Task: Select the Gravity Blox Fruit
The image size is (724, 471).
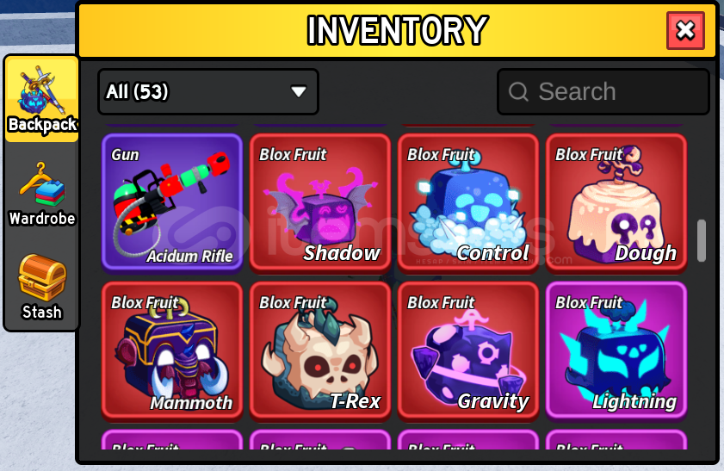Action: pos(468,350)
